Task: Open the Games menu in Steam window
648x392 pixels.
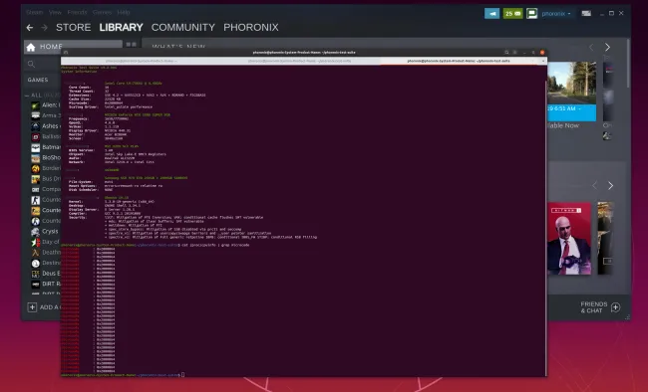Action: (102, 12)
